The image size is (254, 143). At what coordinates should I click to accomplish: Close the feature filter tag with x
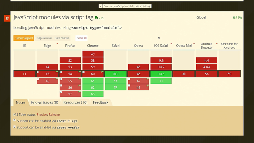100,6
